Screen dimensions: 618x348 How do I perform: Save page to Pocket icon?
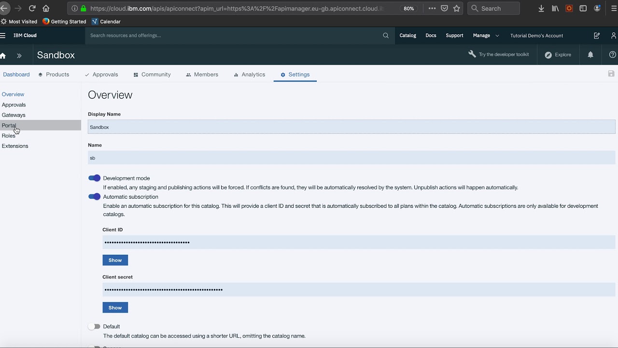[444, 8]
